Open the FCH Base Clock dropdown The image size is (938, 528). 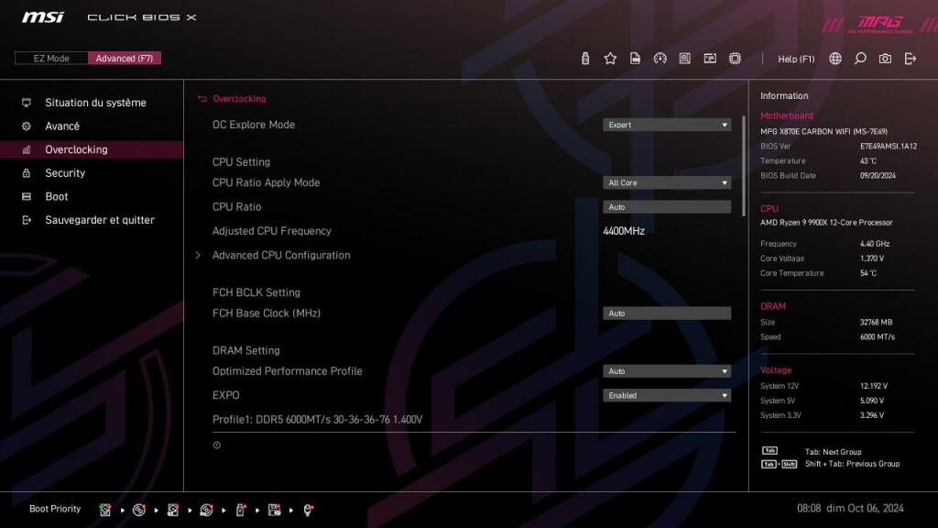coord(667,313)
